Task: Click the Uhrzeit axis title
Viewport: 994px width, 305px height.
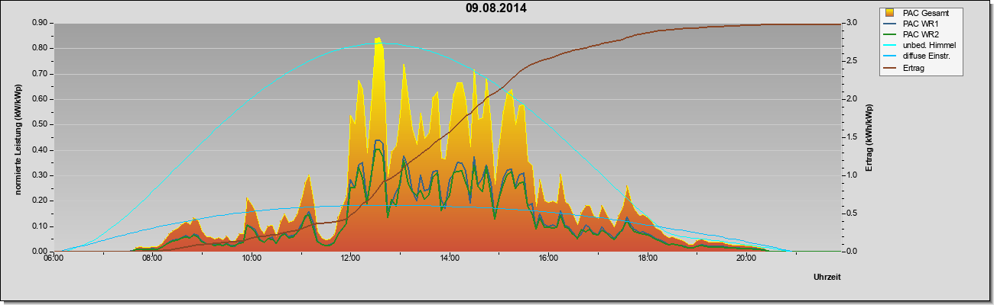Action: (x=827, y=278)
